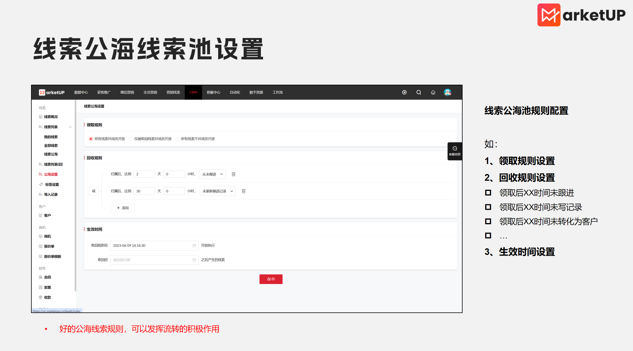Click the 客户 sidebar icon
Viewport: 633px width, 351px height.
coord(41,215)
